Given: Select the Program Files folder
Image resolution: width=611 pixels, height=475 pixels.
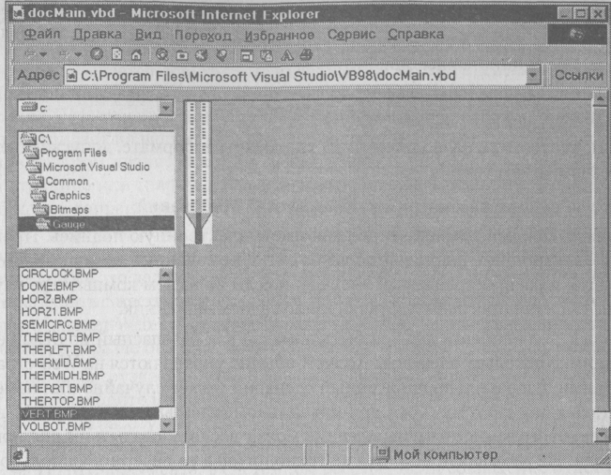Looking at the screenshot, I should (x=65, y=153).
